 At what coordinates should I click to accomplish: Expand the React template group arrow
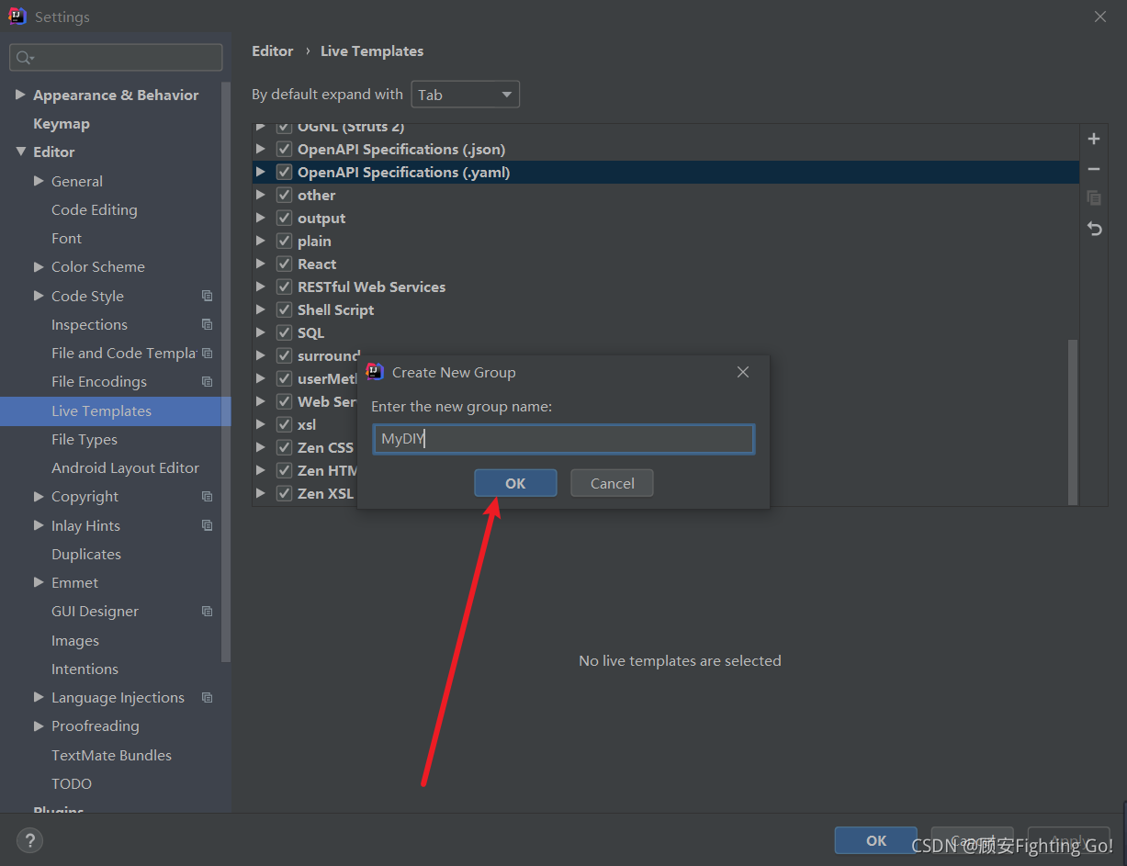coord(261,264)
